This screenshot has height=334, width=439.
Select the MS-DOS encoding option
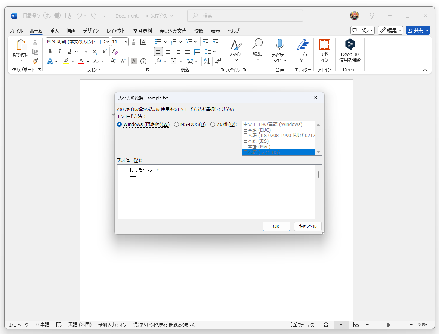click(176, 124)
